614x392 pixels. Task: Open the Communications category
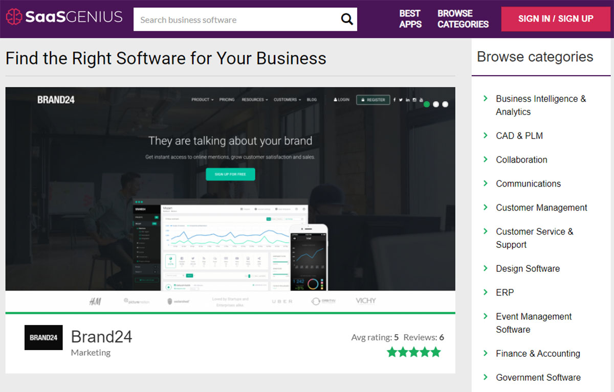coord(528,183)
